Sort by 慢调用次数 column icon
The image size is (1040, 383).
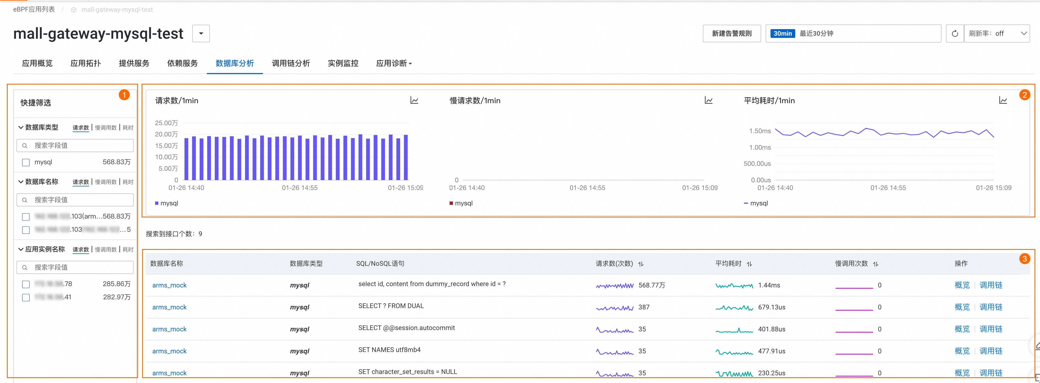876,264
